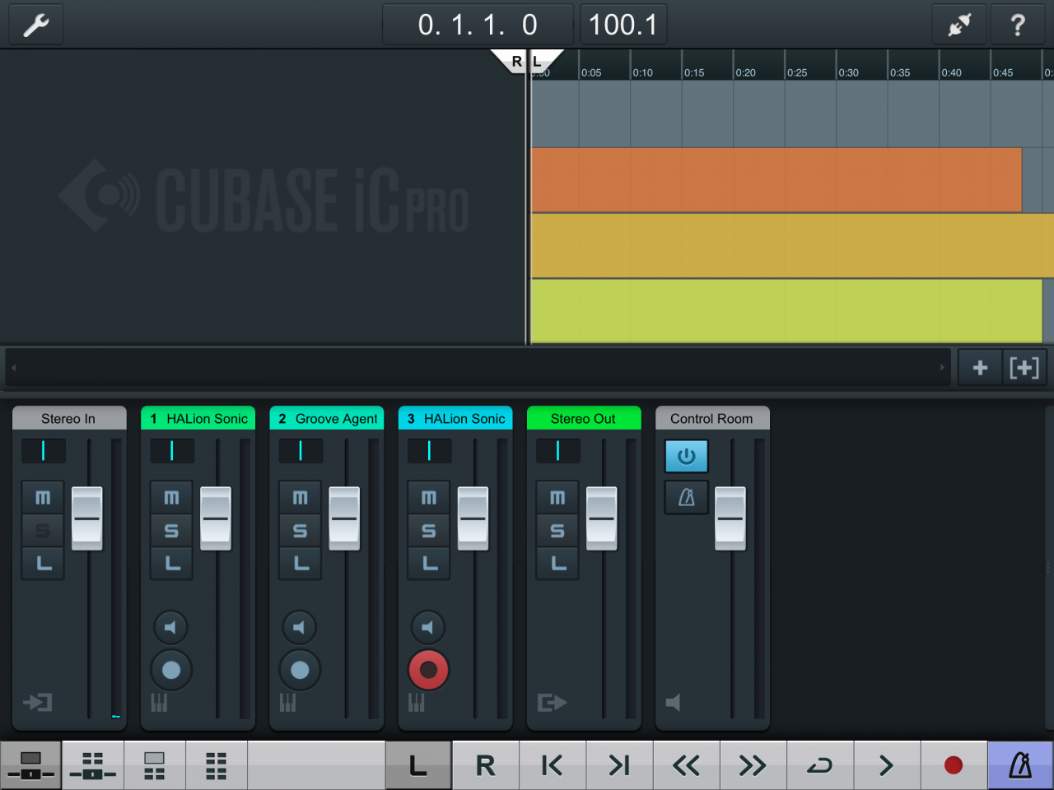Solo channel 1 HALion Sonic
1054x790 pixels.
tap(171, 531)
